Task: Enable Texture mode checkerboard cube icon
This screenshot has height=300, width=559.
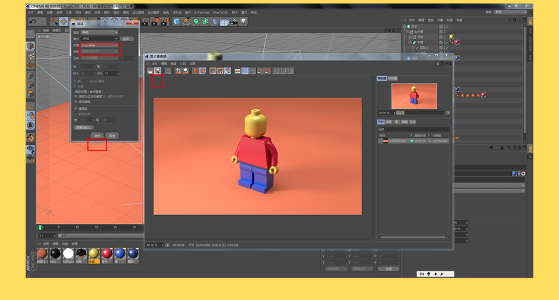Action: pyautogui.click(x=31, y=56)
